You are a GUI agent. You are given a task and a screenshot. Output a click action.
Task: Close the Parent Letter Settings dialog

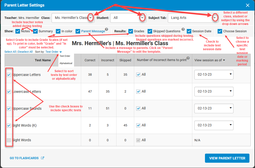tap(248, 5)
